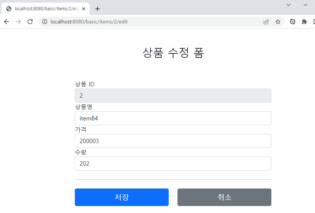Bookmark this page with star icon
315x213 pixels.
[278, 22]
